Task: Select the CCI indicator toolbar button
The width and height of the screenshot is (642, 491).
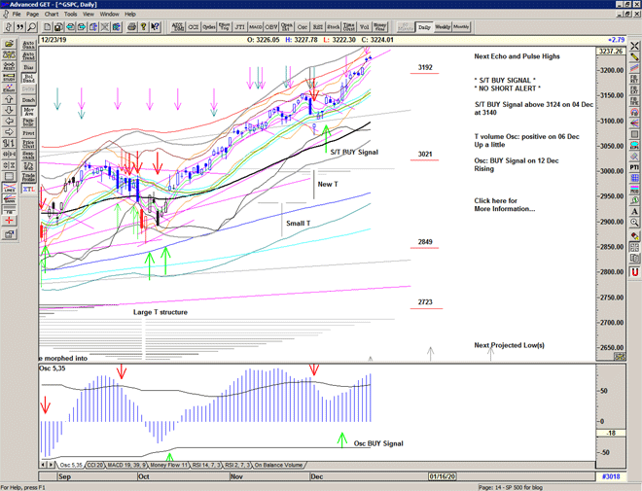Action: point(195,28)
